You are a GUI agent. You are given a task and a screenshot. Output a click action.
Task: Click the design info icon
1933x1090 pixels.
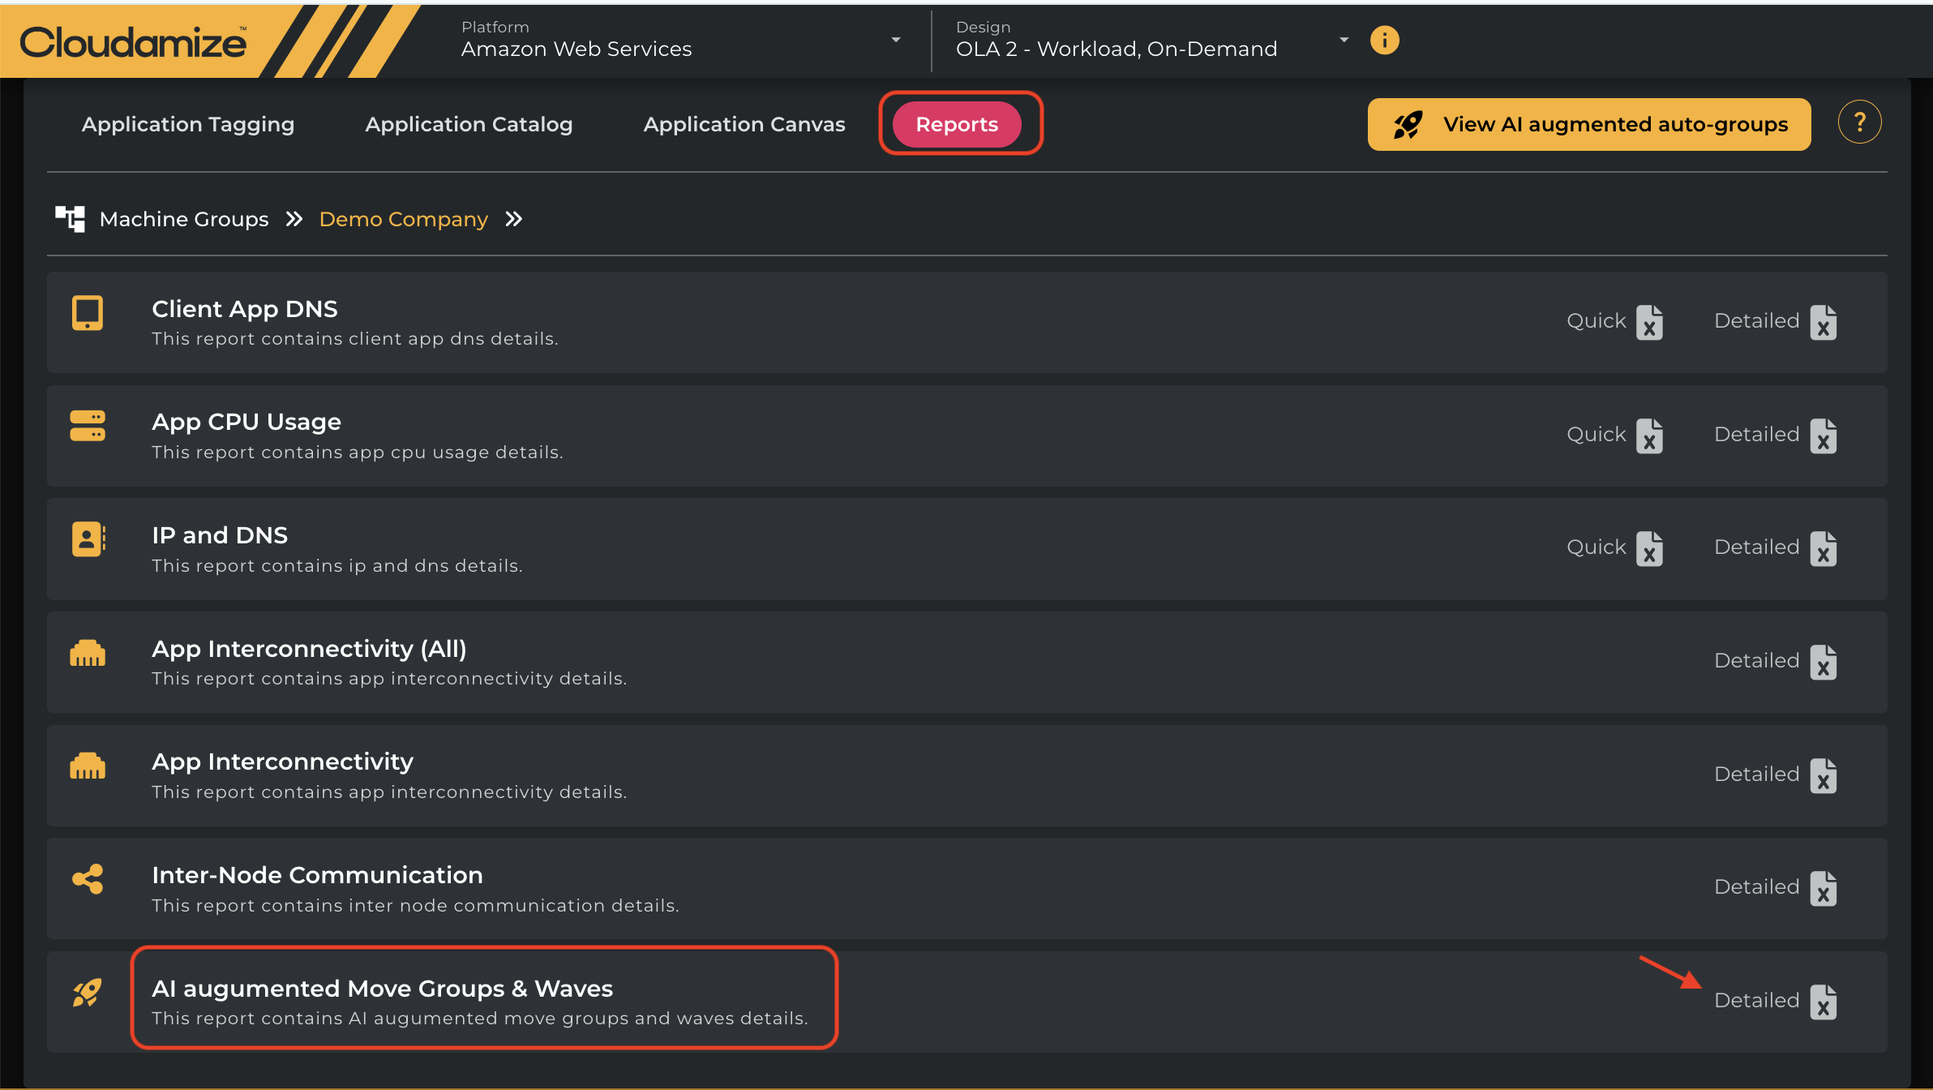tap(1384, 40)
